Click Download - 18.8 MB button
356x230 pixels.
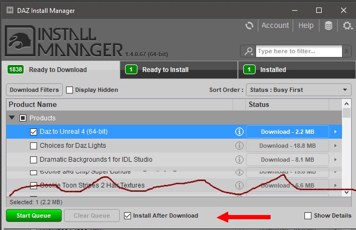[x=287, y=146]
